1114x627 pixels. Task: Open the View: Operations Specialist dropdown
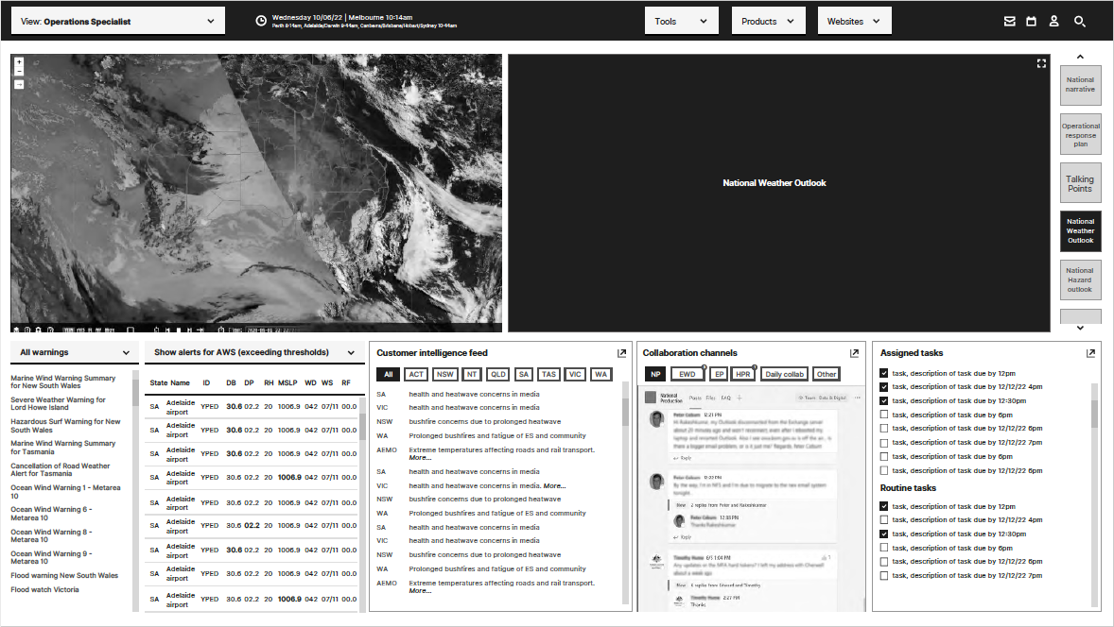click(x=118, y=22)
